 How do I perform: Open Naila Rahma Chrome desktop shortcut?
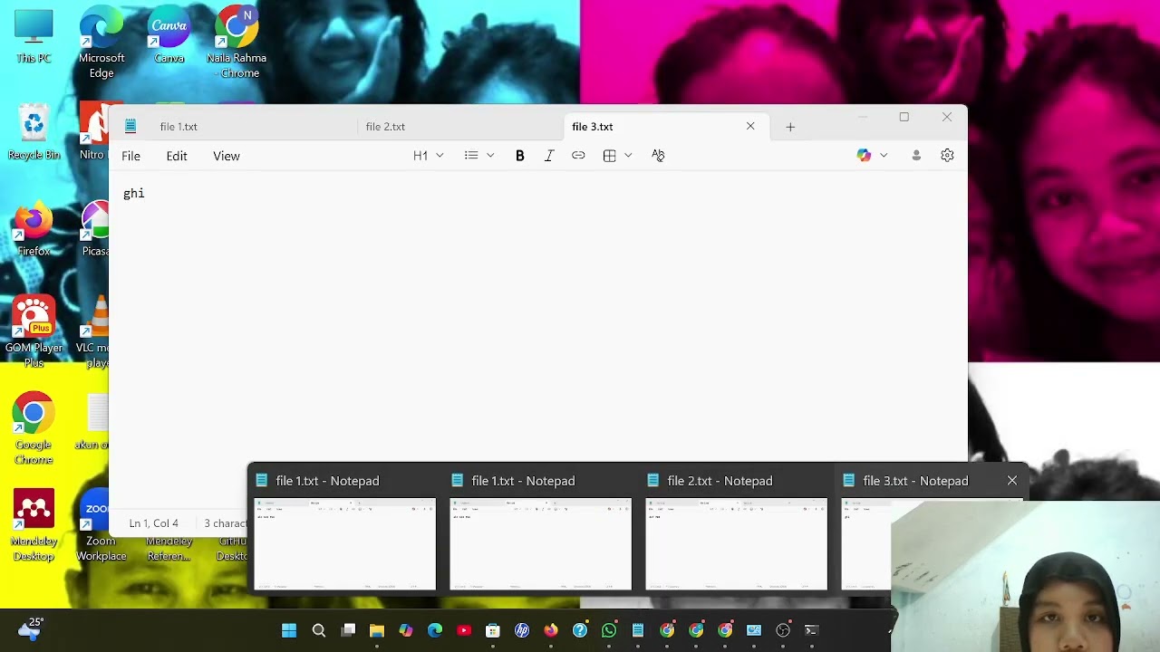pyautogui.click(x=237, y=43)
